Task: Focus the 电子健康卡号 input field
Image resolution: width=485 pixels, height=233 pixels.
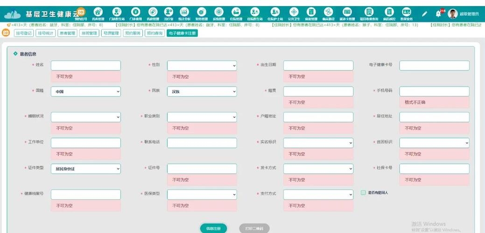Action: 434,65
